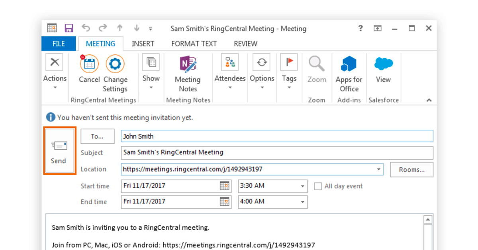
Task: Click the meeting link in message body
Action: [x=239, y=245]
